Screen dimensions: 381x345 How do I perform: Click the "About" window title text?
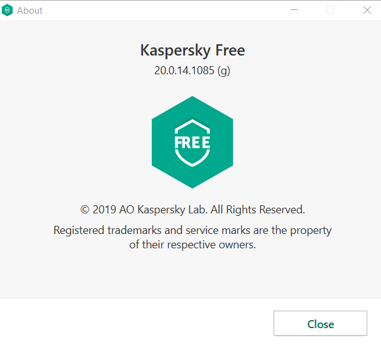[30, 11]
